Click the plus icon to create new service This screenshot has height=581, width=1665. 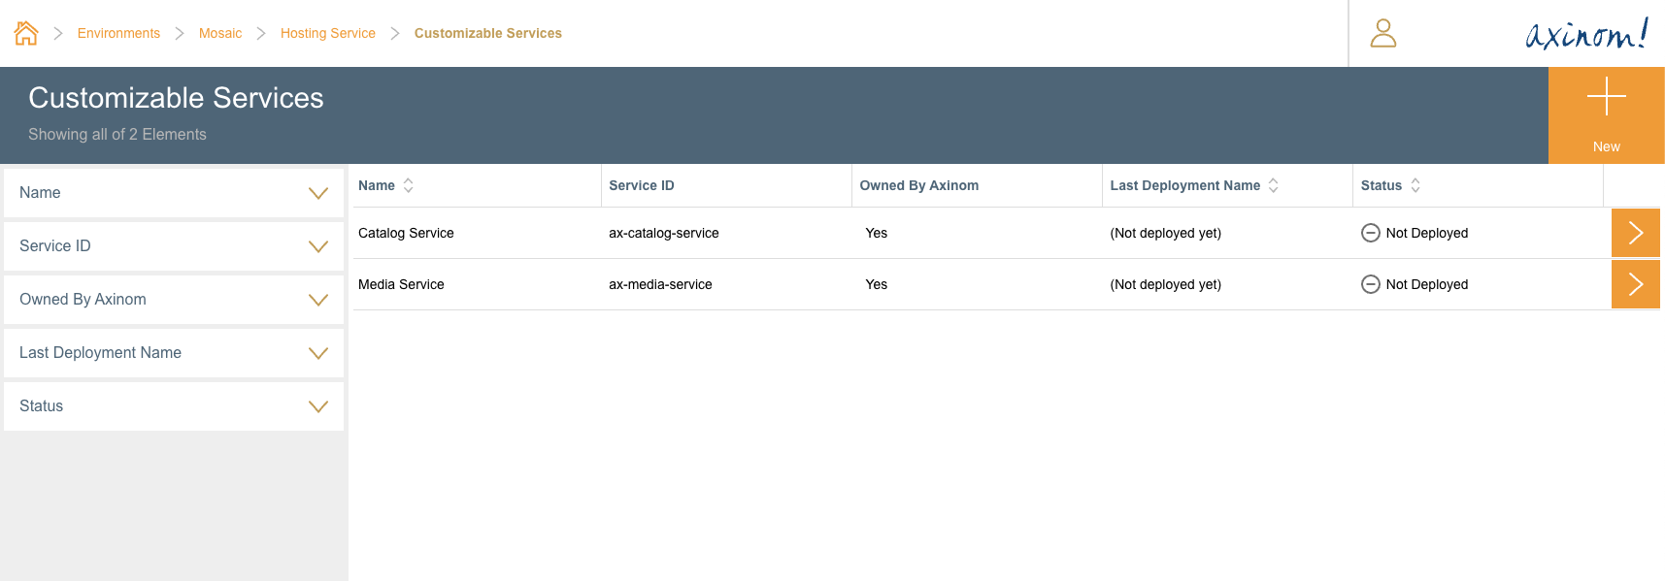1606,97
